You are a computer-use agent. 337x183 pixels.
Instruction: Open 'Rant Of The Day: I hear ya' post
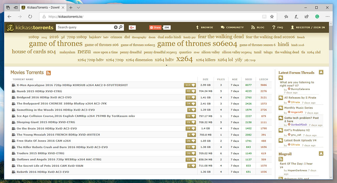296,165
